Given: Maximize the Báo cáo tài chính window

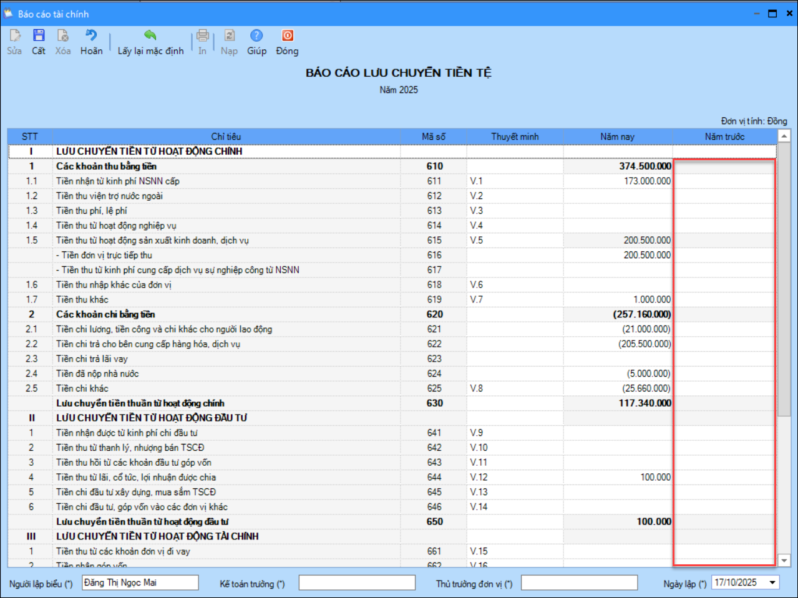Looking at the screenshot, I should point(772,14).
